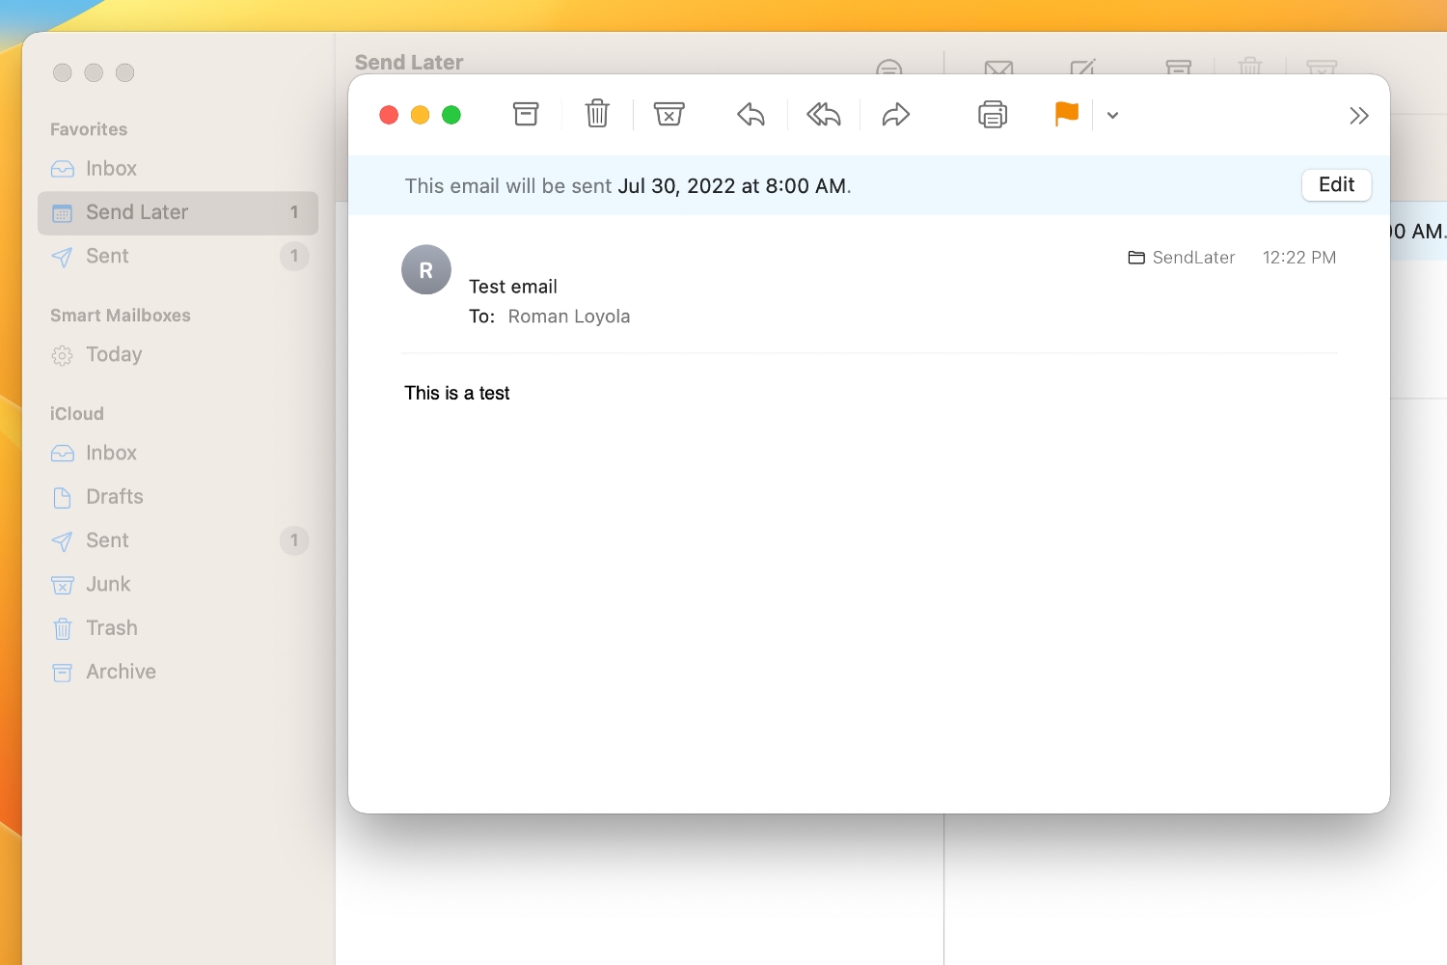Click the SendLater folder label
Image resolution: width=1447 pixels, height=965 pixels.
(x=1193, y=257)
